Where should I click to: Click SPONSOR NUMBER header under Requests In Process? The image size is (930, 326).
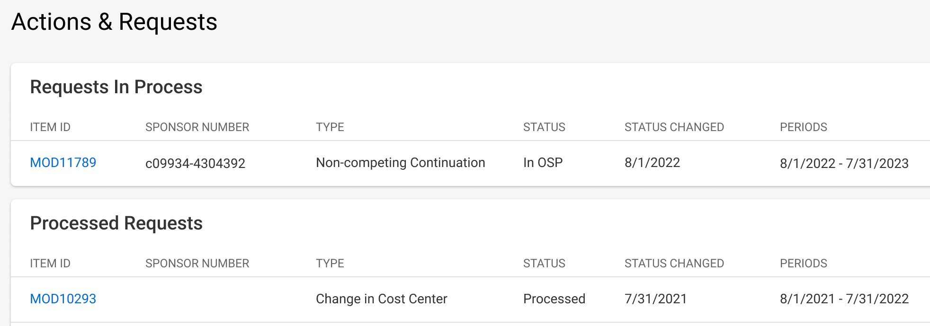[197, 127]
